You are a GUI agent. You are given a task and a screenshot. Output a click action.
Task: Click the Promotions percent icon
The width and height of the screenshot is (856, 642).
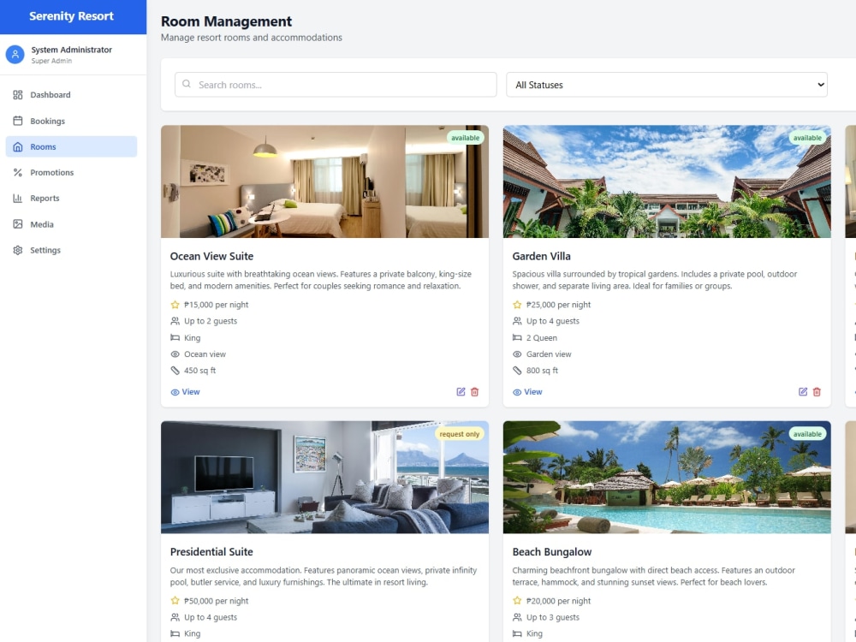pos(17,173)
